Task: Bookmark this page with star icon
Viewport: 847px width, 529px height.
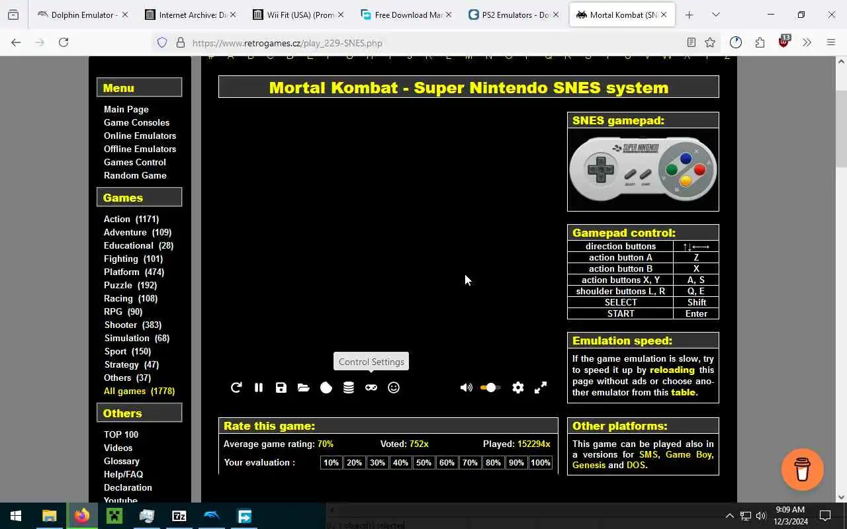Action: point(710,42)
